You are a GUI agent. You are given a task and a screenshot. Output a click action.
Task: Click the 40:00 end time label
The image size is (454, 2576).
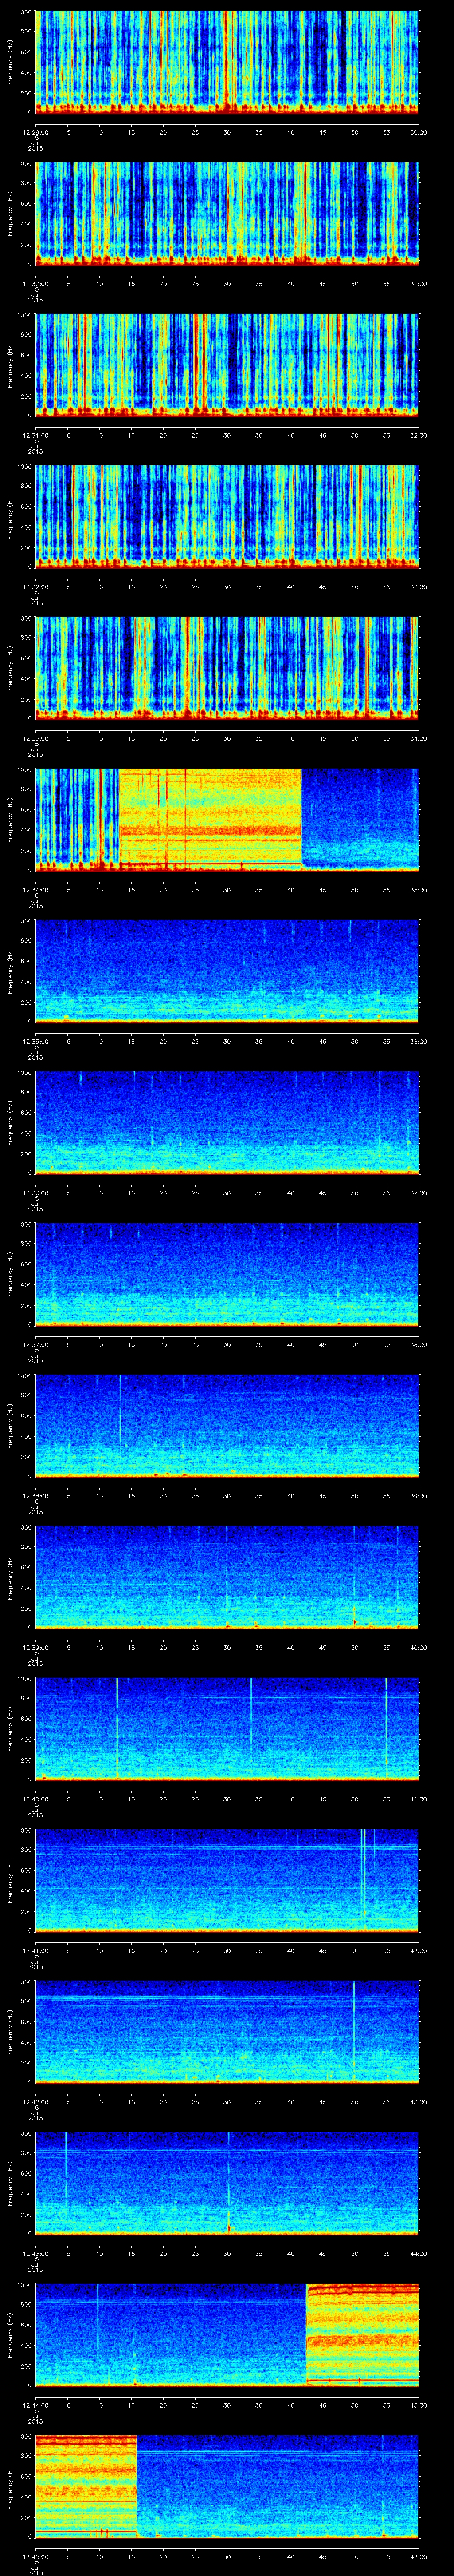click(418, 1647)
